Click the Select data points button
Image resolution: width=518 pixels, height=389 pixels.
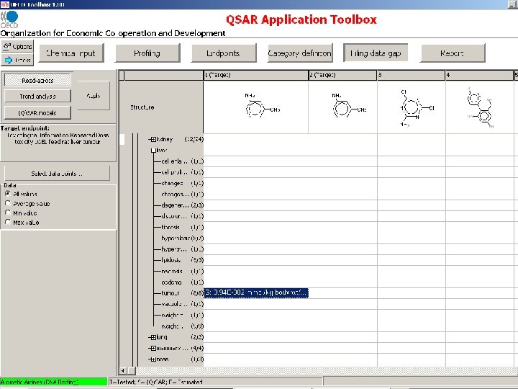(x=57, y=174)
